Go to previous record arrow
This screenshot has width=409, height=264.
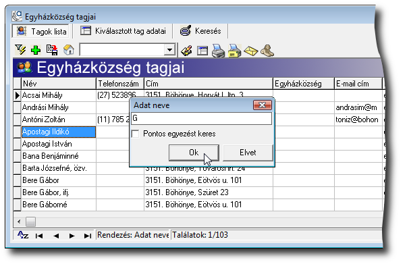coord(56,236)
